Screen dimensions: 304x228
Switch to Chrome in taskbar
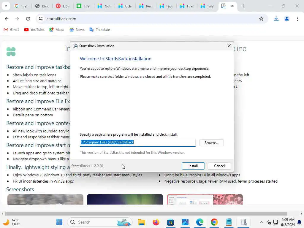[x=214, y=222]
